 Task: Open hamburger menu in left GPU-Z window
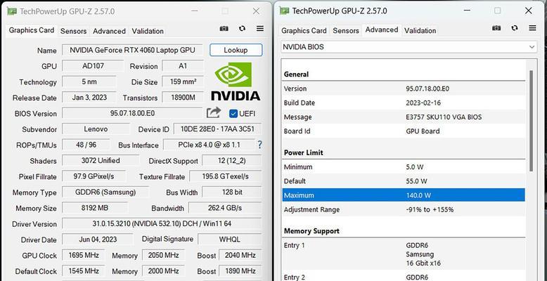tap(260, 29)
